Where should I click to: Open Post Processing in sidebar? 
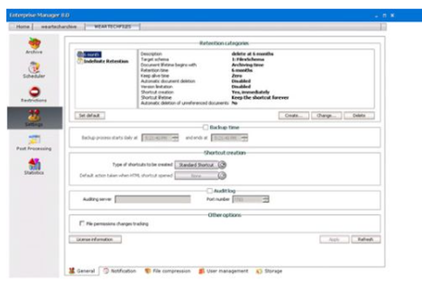34,143
